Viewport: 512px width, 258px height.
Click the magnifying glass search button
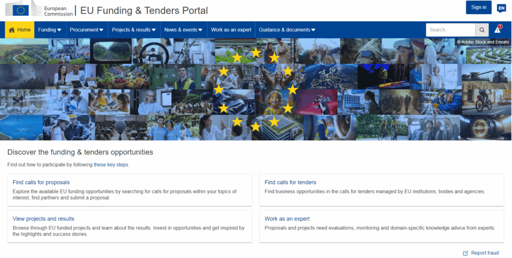pyautogui.click(x=481, y=30)
